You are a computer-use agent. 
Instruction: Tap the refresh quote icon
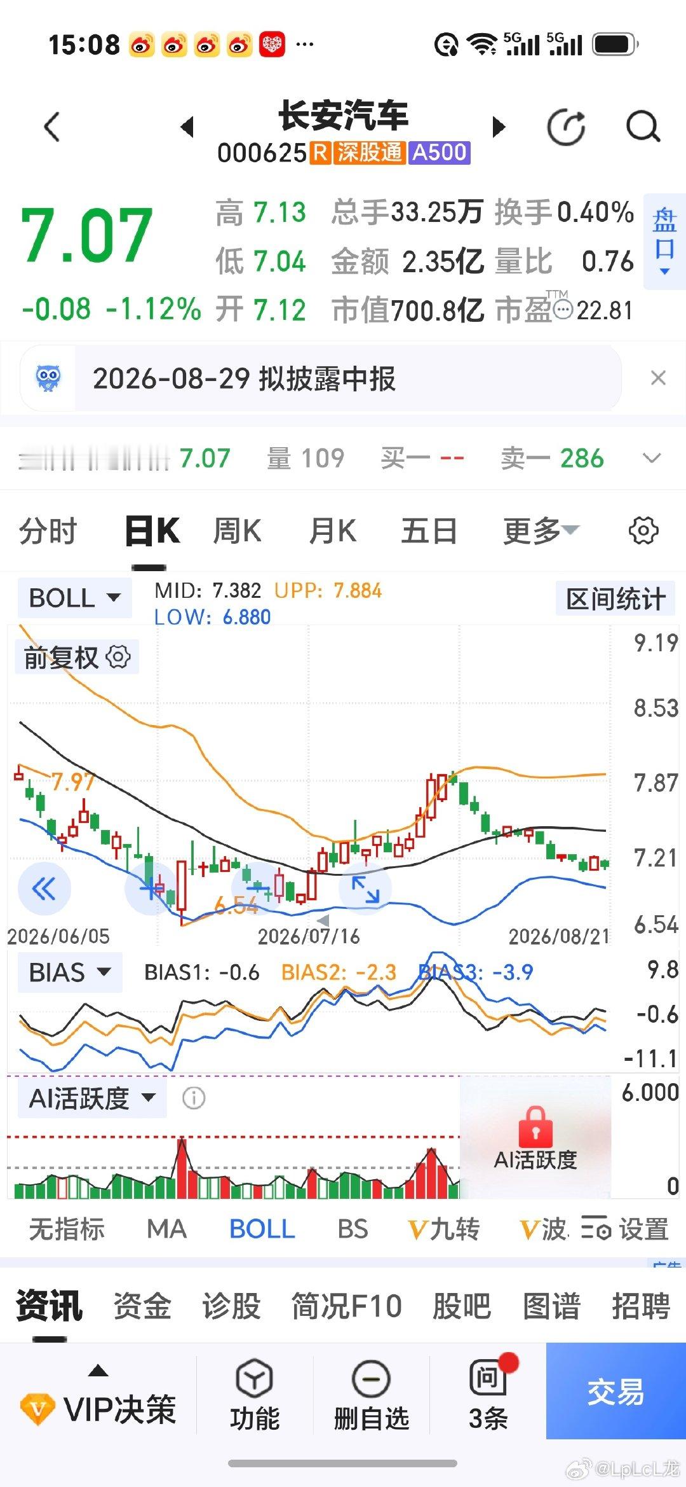[565, 127]
